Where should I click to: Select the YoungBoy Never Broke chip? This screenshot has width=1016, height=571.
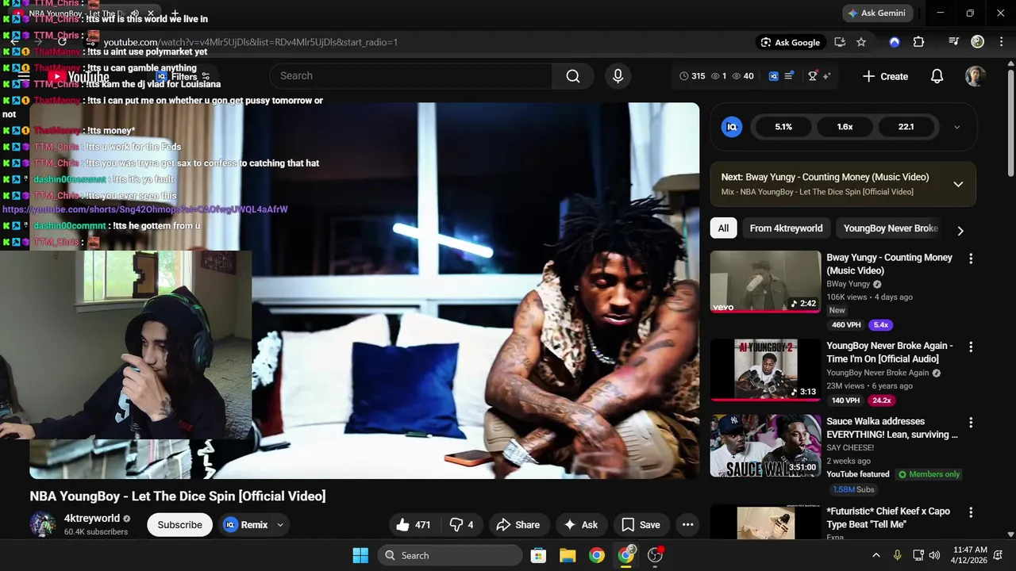(891, 228)
